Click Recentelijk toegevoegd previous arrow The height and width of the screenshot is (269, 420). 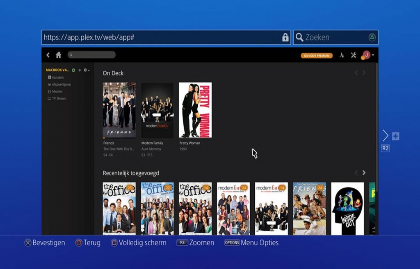[356, 173]
